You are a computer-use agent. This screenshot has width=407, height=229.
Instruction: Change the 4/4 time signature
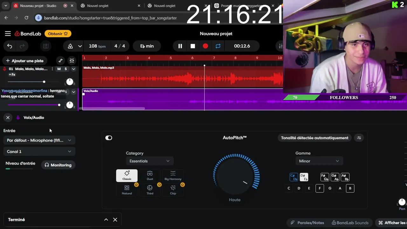(x=120, y=46)
